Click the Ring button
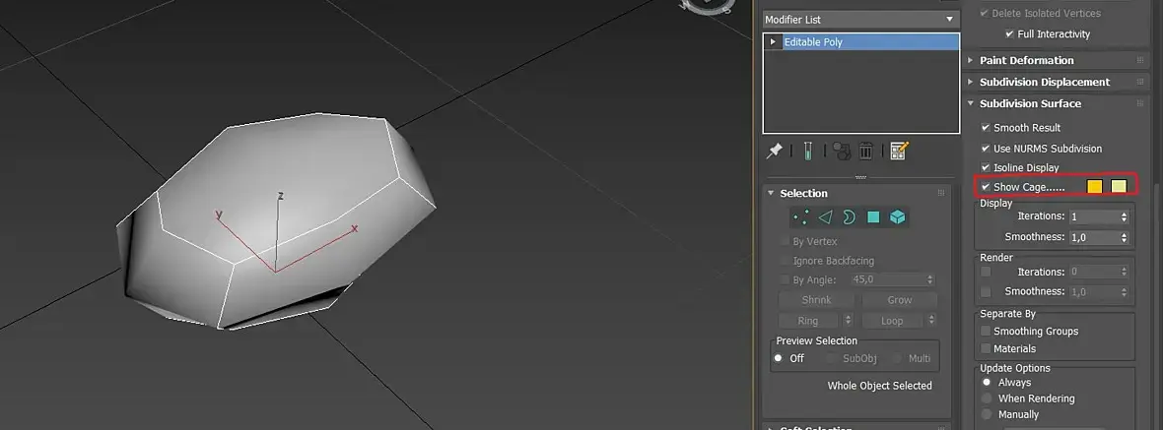Screen dimensions: 1163x430 808,321
